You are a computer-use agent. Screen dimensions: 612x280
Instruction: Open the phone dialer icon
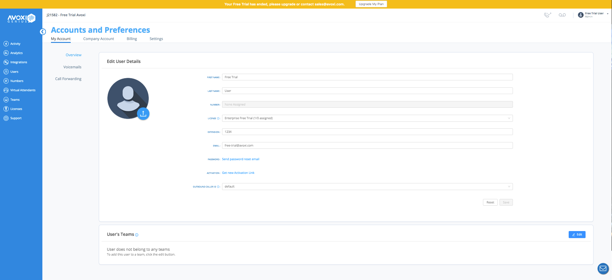(x=547, y=15)
